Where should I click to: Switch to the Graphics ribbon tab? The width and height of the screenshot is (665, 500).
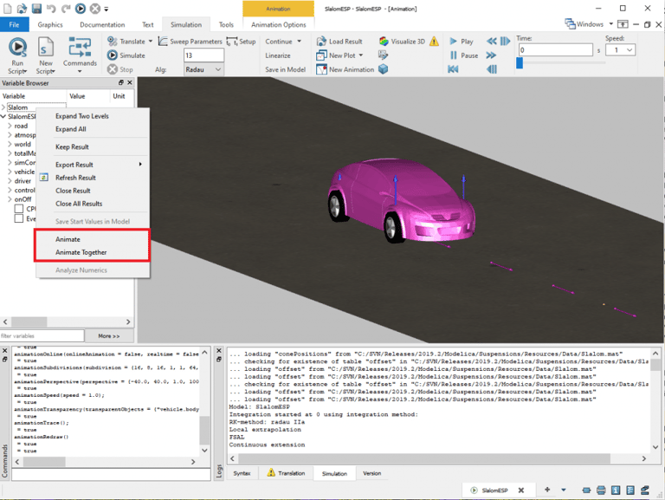50,24
